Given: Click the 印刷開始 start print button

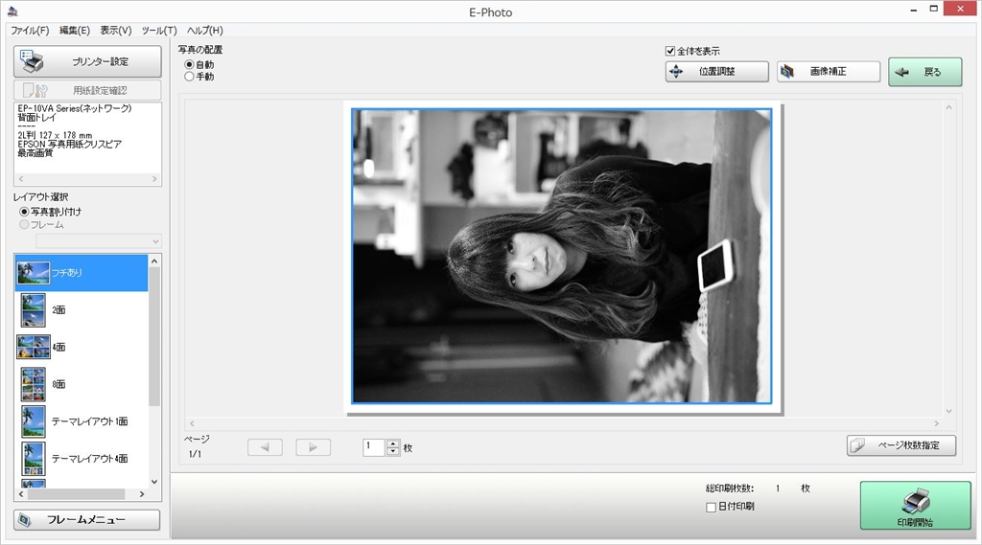Looking at the screenshot, I should pos(915,506).
